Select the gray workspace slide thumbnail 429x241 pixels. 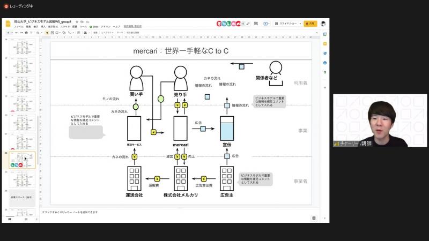coord(22,198)
